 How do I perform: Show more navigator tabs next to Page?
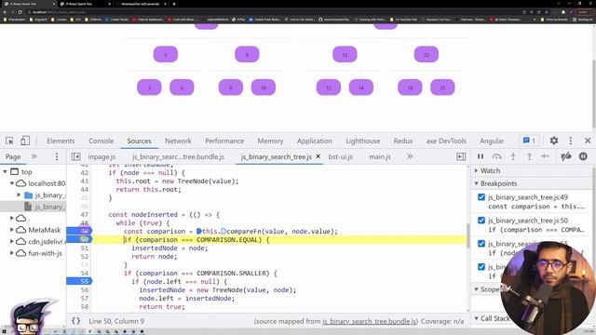[34, 156]
